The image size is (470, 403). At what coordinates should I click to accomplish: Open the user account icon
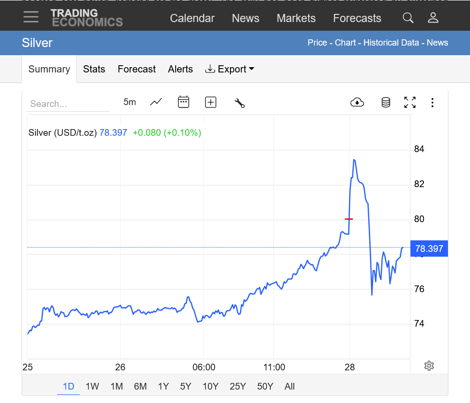433,18
